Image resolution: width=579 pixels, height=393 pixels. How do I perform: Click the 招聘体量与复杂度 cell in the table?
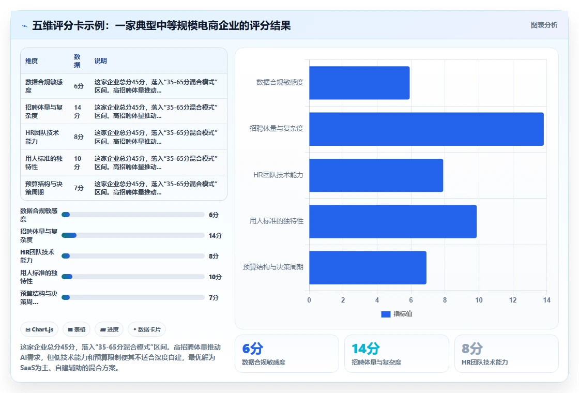[44, 112]
